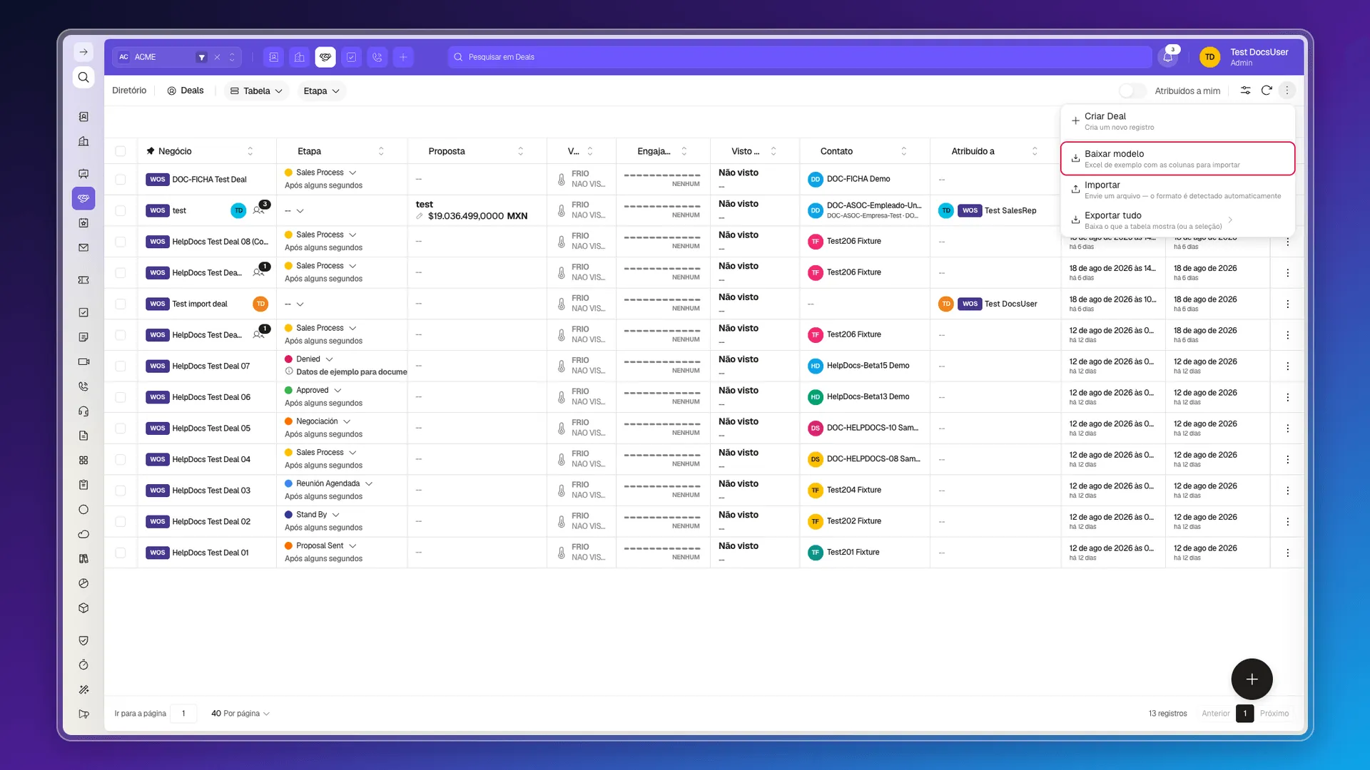The width and height of the screenshot is (1370, 770).
Task: Open Exportar tudo submenu
Action: tap(1177, 220)
